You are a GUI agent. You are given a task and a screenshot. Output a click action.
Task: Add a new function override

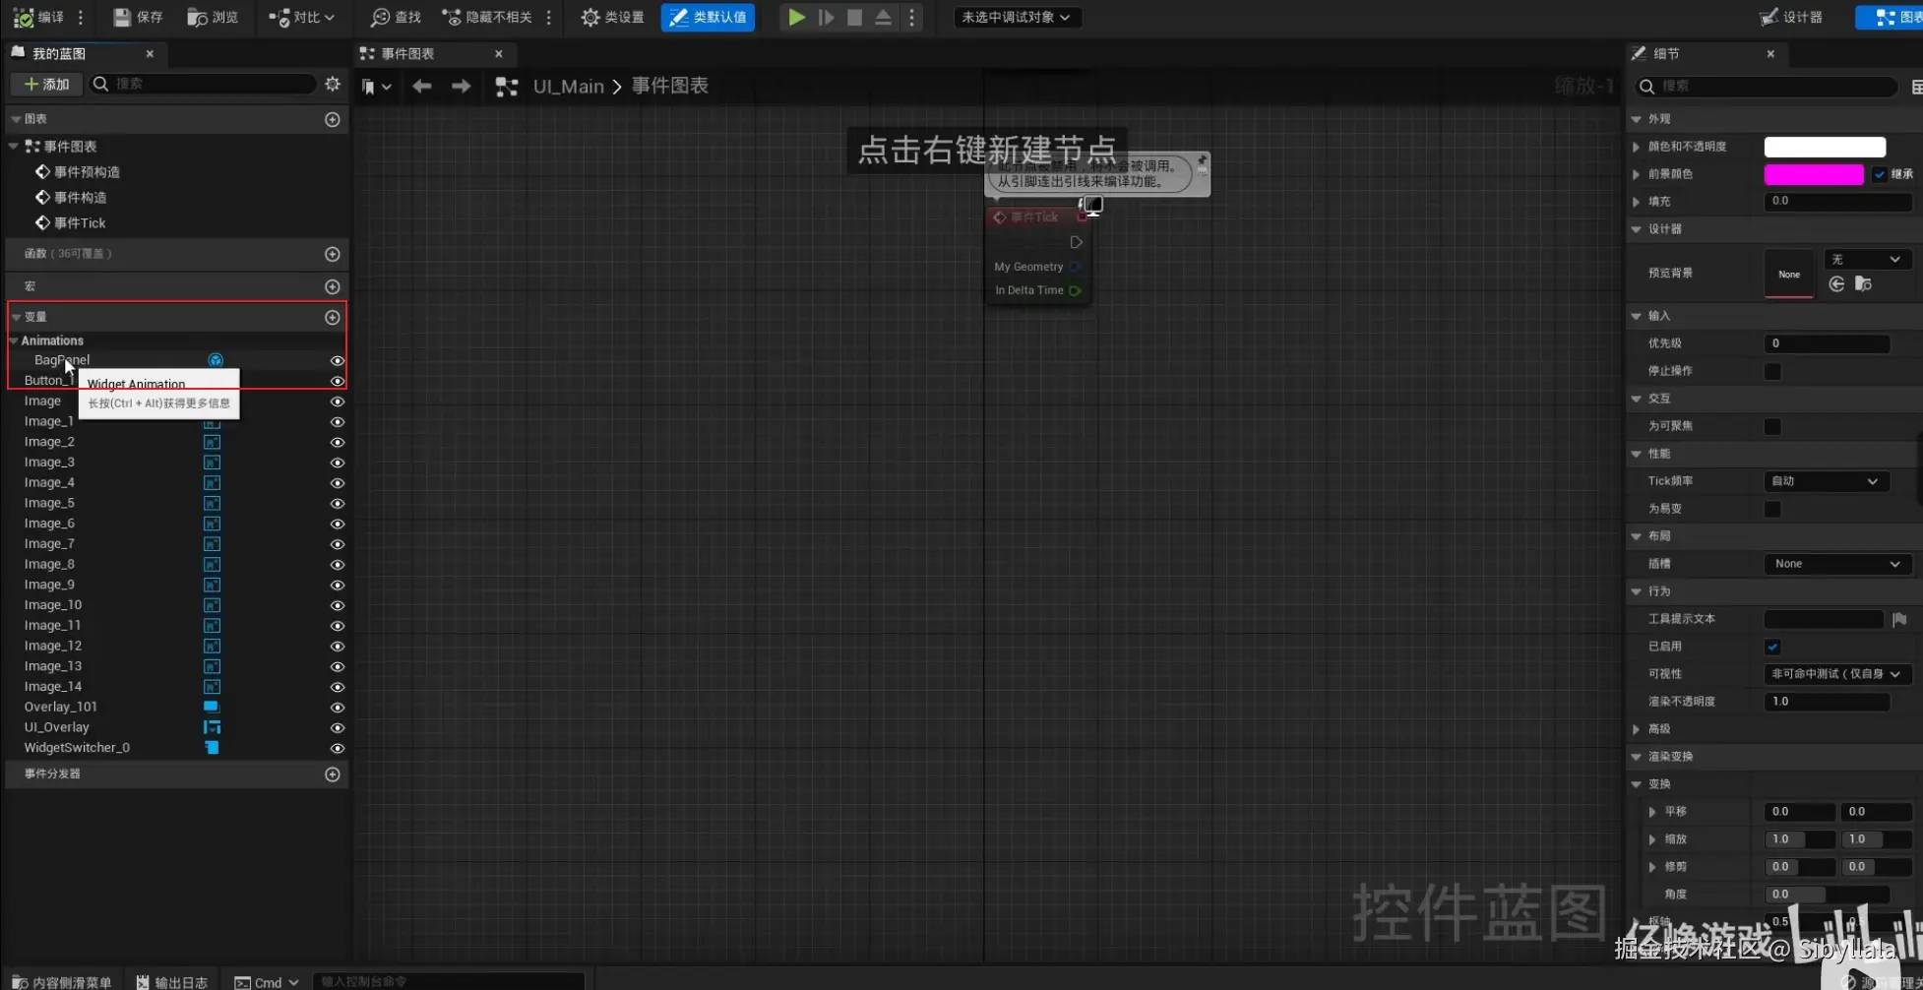tap(333, 254)
